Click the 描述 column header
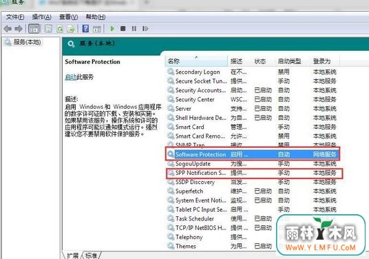Image resolution: width=369 pixels, height=259 pixels. [240, 61]
